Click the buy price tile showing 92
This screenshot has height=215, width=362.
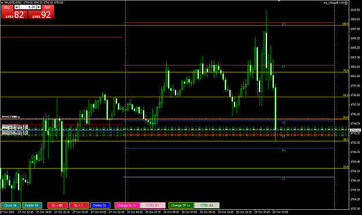(41, 14)
